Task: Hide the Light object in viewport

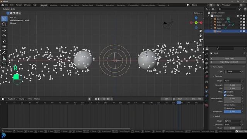Action: [241, 28]
